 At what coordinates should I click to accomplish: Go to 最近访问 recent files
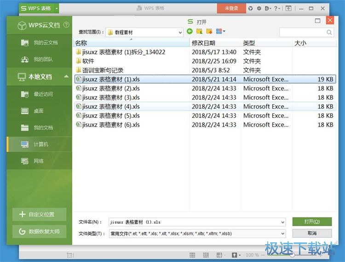[x=43, y=94]
